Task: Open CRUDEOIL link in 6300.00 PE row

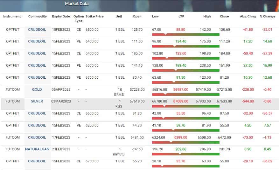Action: click(x=37, y=77)
